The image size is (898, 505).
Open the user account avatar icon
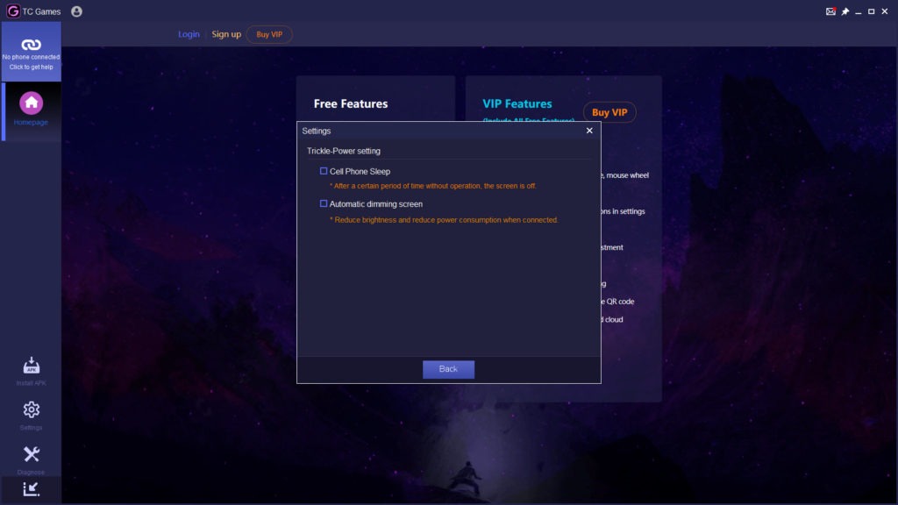(x=76, y=11)
